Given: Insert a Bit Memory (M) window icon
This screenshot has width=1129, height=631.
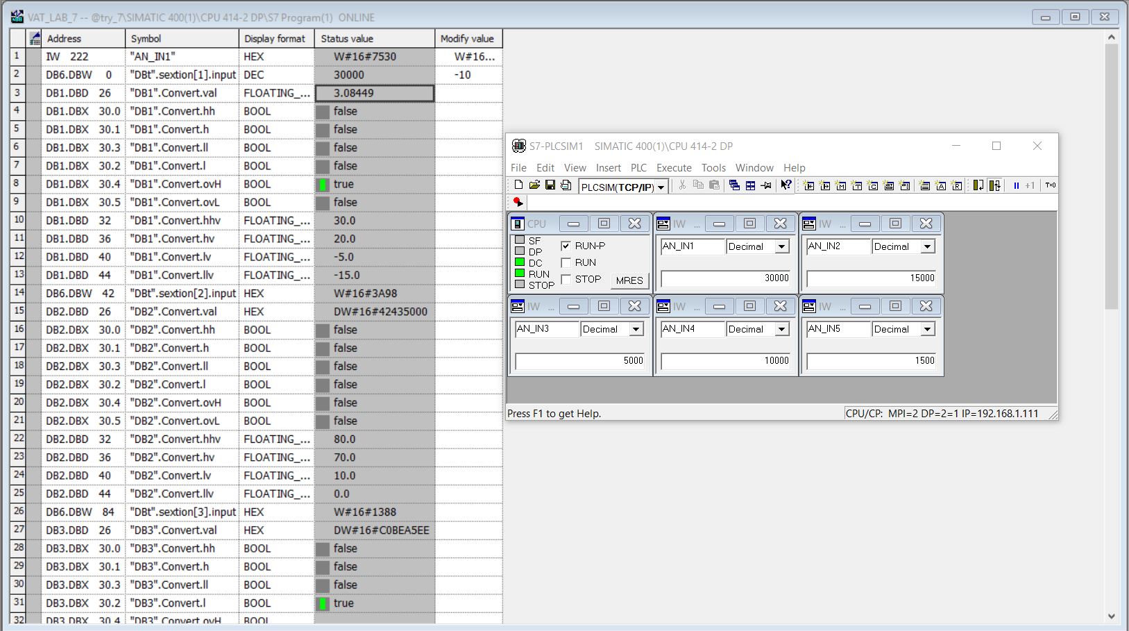Looking at the screenshot, I should (x=841, y=185).
